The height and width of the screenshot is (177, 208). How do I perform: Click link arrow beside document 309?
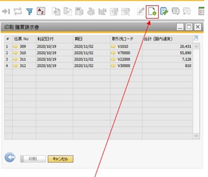[x=15, y=46]
